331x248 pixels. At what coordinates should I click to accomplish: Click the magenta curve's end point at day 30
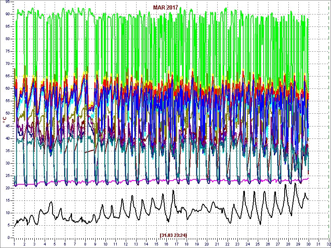pos(308,178)
